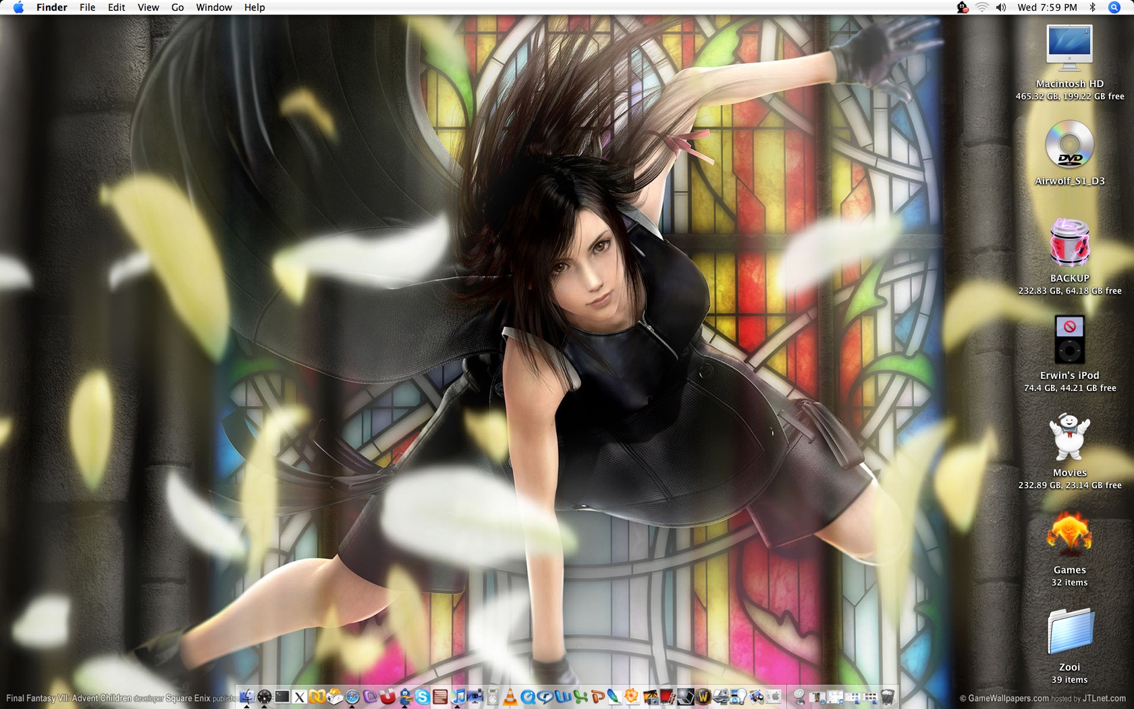Open Adium from the Dock
This screenshot has height=709, width=1134.
pyautogui.click(x=405, y=696)
